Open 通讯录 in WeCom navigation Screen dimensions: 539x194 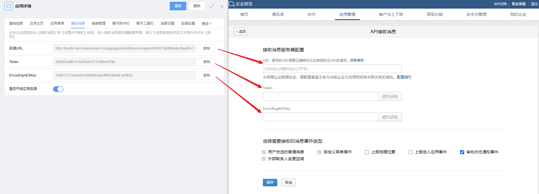pos(278,14)
